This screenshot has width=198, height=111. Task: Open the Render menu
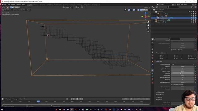pyautogui.click(x=13, y=5)
